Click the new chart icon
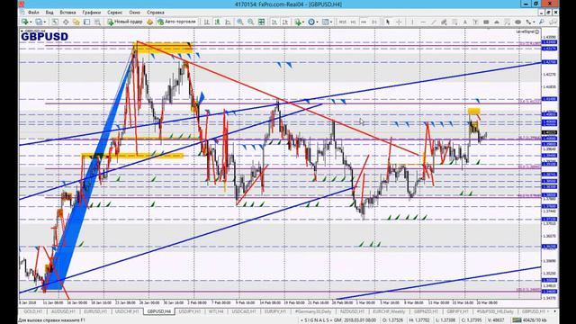 pyautogui.click(x=25, y=22)
